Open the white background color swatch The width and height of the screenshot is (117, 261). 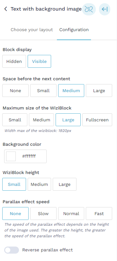11,156
